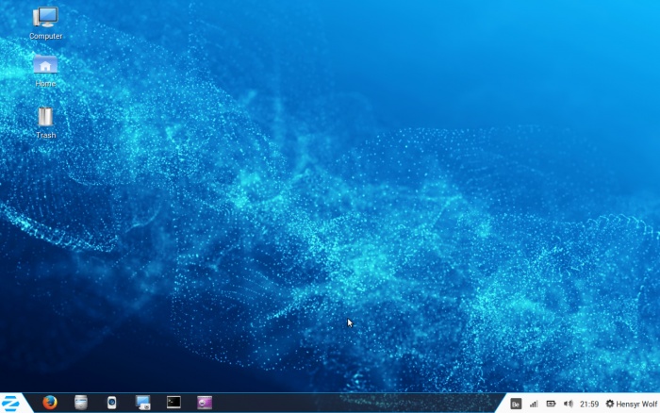
Task: Check the battery status indicator
Action: pyautogui.click(x=551, y=404)
